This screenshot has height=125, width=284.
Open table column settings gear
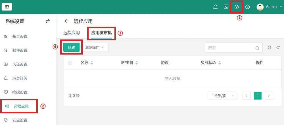(269, 47)
